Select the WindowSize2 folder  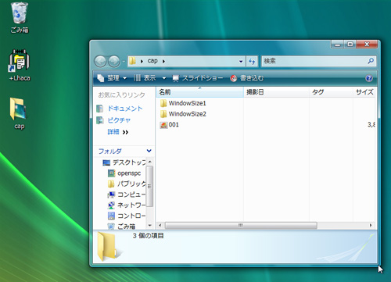coord(183,114)
